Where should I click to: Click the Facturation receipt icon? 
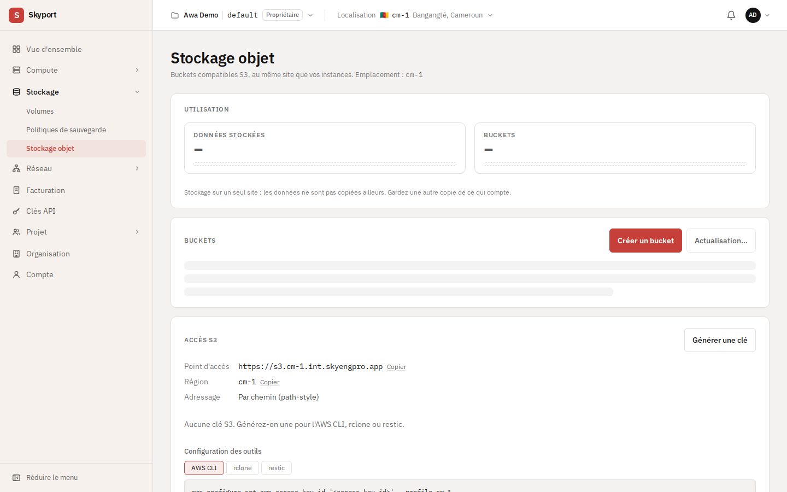[x=16, y=190]
